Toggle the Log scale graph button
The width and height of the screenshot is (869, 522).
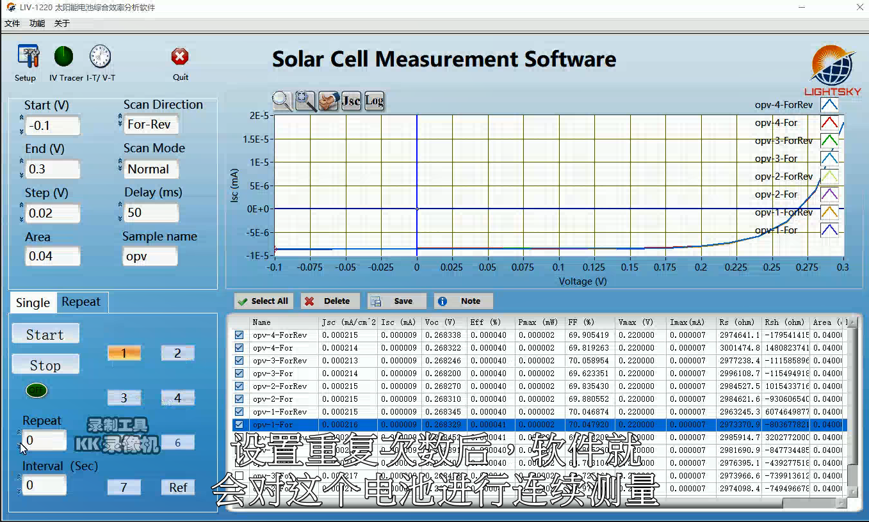(x=374, y=101)
